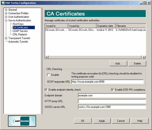Sort by the Filename column

point(130,26)
